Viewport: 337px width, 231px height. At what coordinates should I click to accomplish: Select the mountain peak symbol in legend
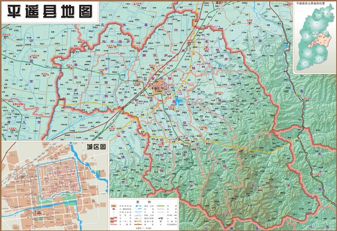click(x=161, y=218)
